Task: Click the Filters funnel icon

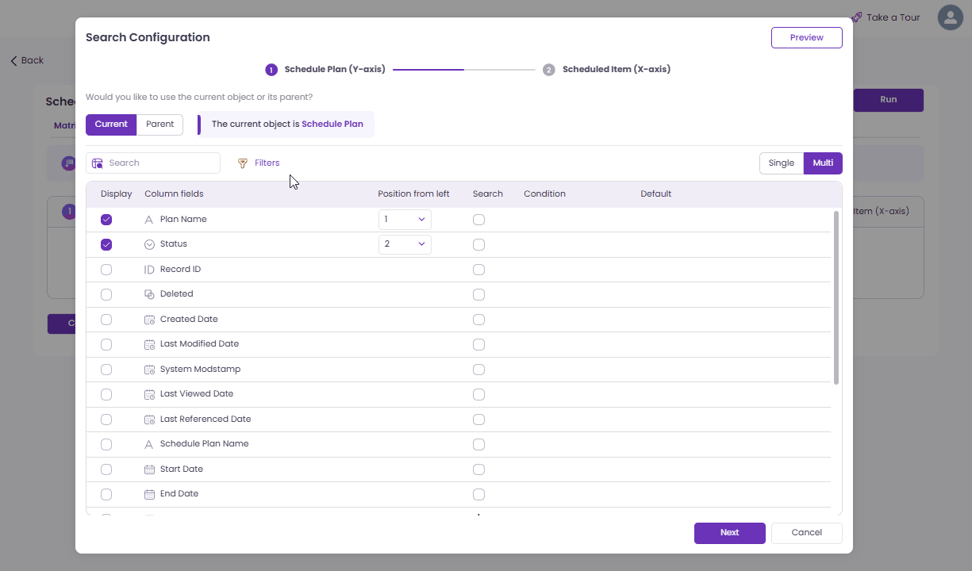Action: (243, 163)
